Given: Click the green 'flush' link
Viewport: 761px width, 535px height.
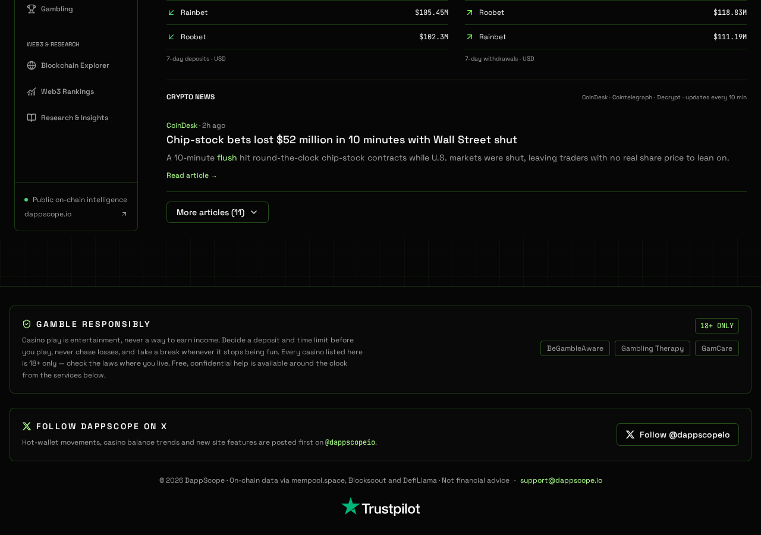Looking at the screenshot, I should pos(227,158).
